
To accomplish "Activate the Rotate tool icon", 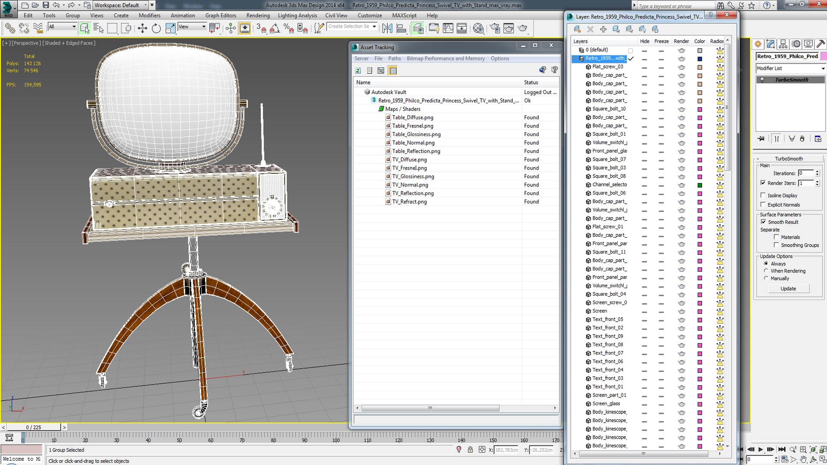I will point(156,28).
